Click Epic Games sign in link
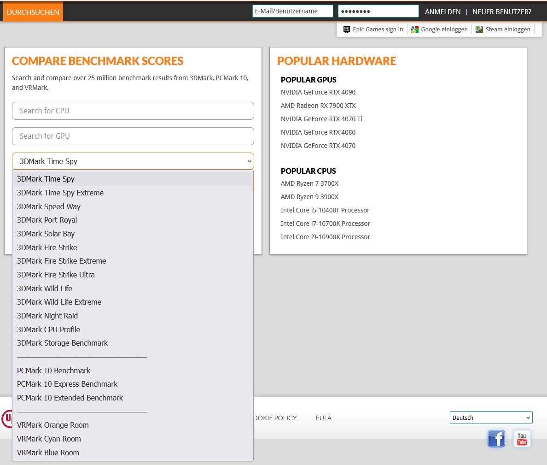The image size is (547, 465). [x=378, y=29]
